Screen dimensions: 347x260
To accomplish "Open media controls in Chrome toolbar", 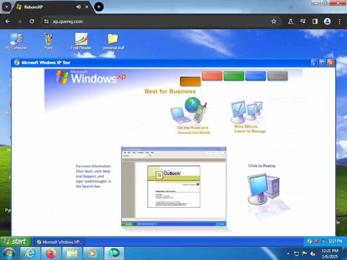I will (303, 21).
